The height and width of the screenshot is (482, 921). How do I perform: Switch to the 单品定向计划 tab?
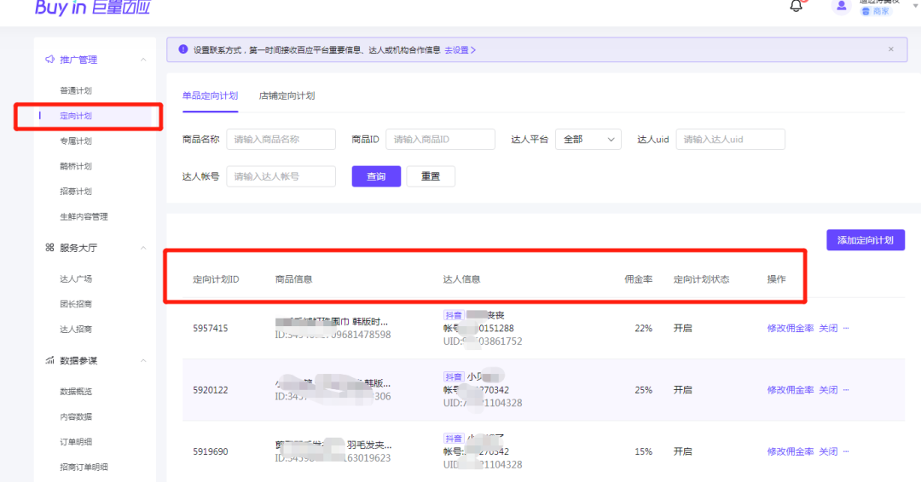point(211,95)
